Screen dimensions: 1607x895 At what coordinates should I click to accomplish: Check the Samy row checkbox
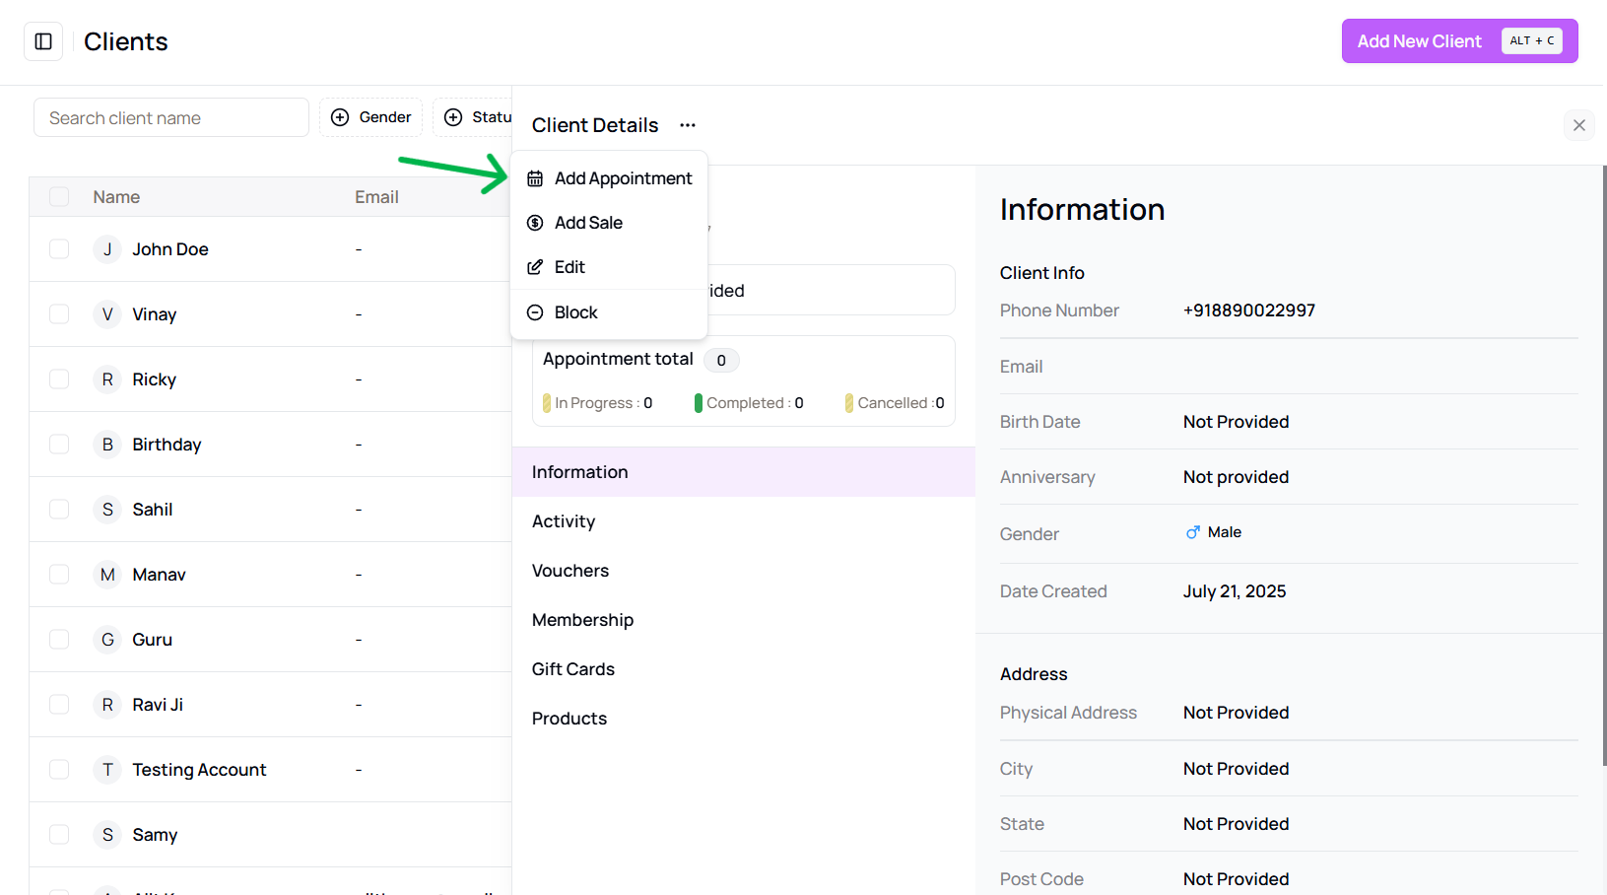click(59, 835)
